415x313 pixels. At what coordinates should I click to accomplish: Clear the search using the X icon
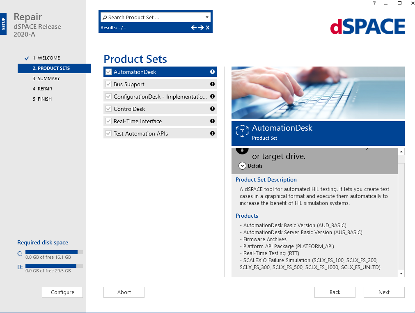pyautogui.click(x=207, y=28)
